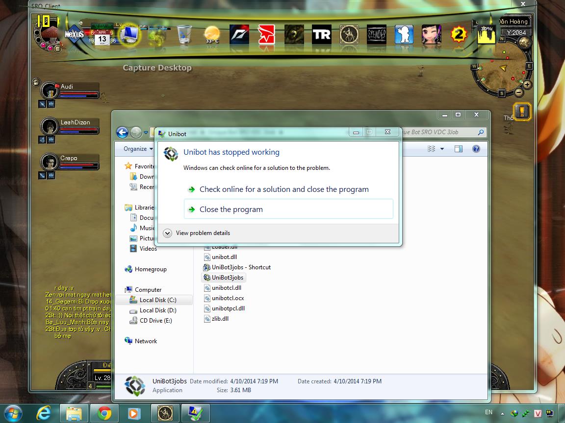Open the winking girl avatar dock icon
This screenshot has width=565, height=423.
point(432,34)
